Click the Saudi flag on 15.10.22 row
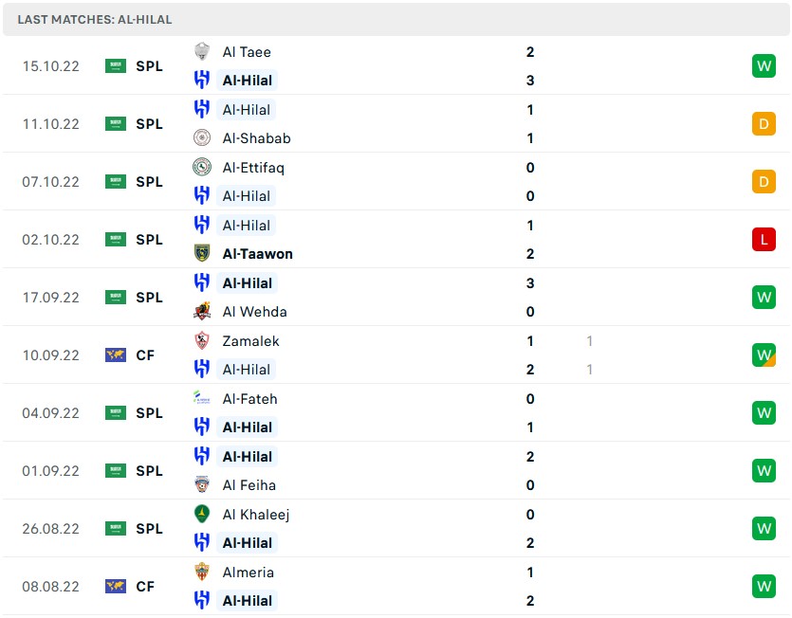The width and height of the screenshot is (792, 618). (x=116, y=66)
